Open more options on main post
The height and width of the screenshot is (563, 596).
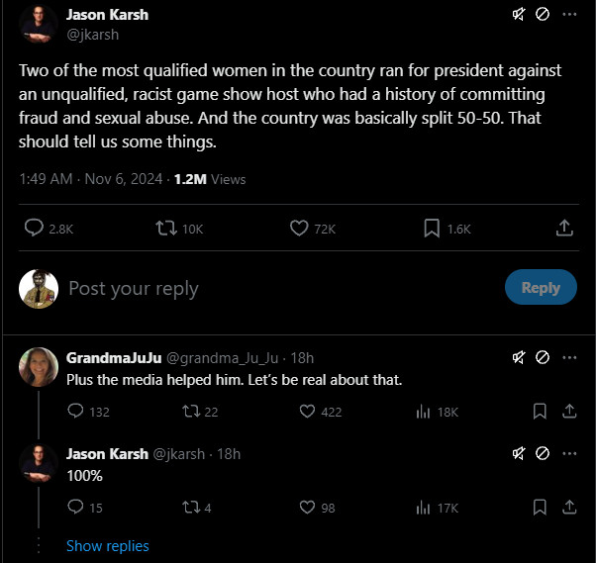[569, 15]
